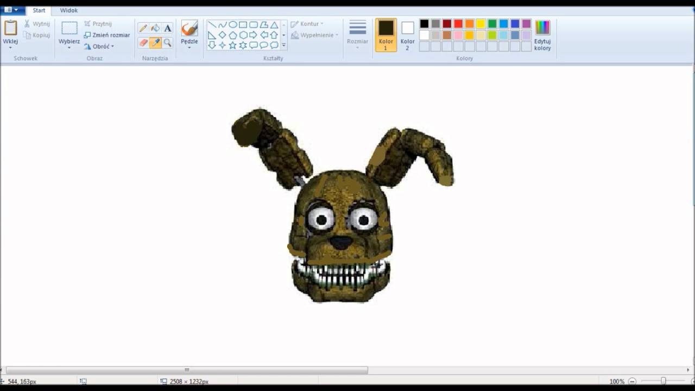Click the horizontal scrollbar thumb
The image size is (695, 391).
(187, 370)
